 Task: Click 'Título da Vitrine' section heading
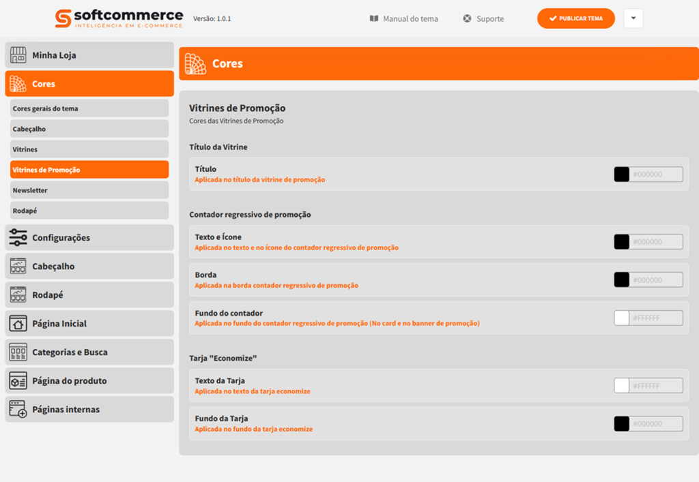click(218, 147)
